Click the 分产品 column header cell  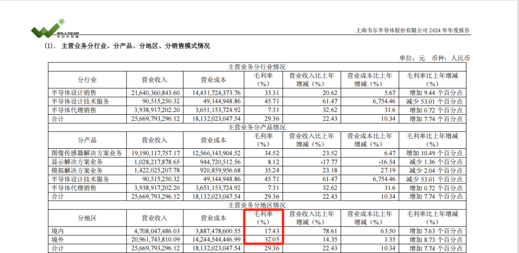[x=87, y=140]
